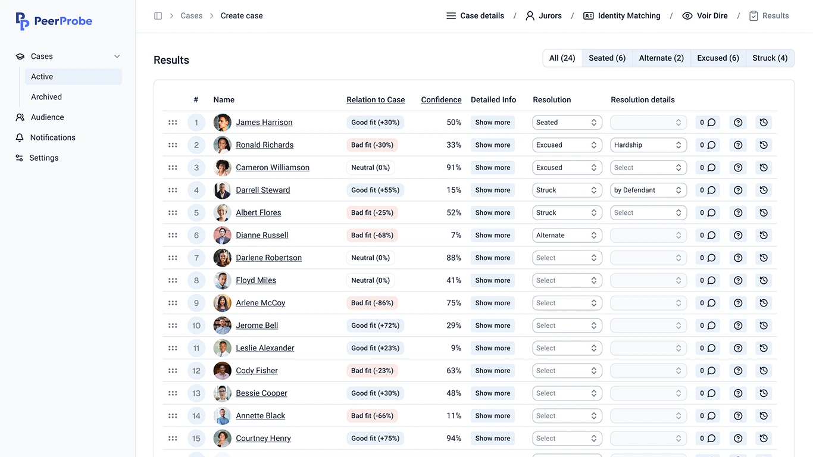Change Hardship resolution detail for Ronald Richards
The image size is (813, 457).
pyautogui.click(x=649, y=145)
